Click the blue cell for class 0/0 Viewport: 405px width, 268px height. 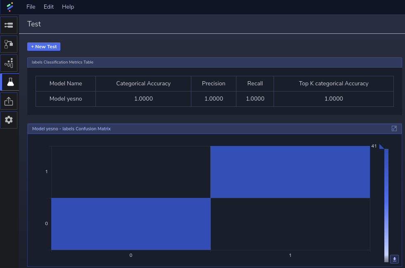[x=131, y=224]
